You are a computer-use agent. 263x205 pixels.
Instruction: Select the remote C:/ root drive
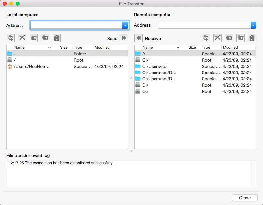(x=146, y=60)
